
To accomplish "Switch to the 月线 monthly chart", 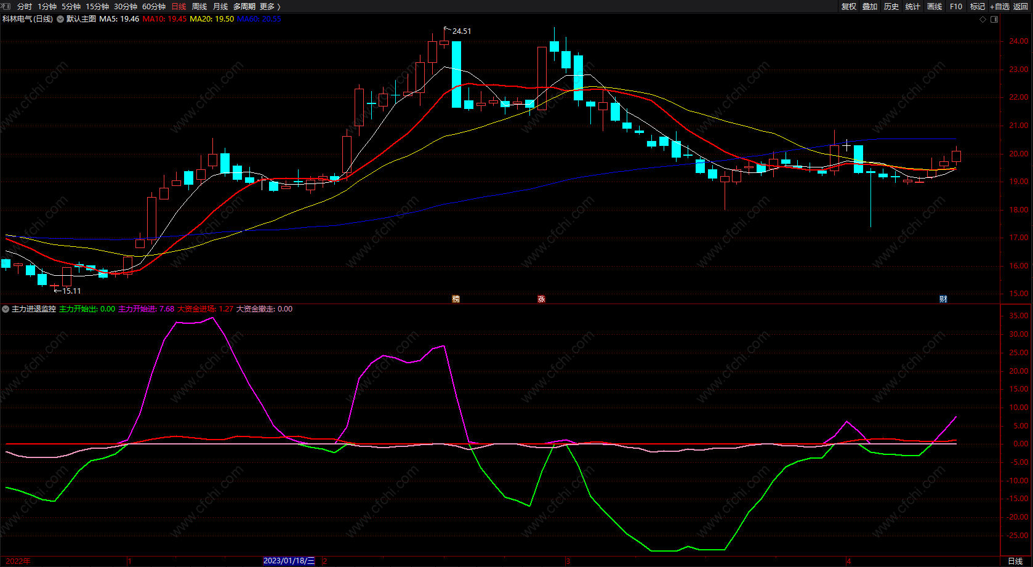I will 220,7.
